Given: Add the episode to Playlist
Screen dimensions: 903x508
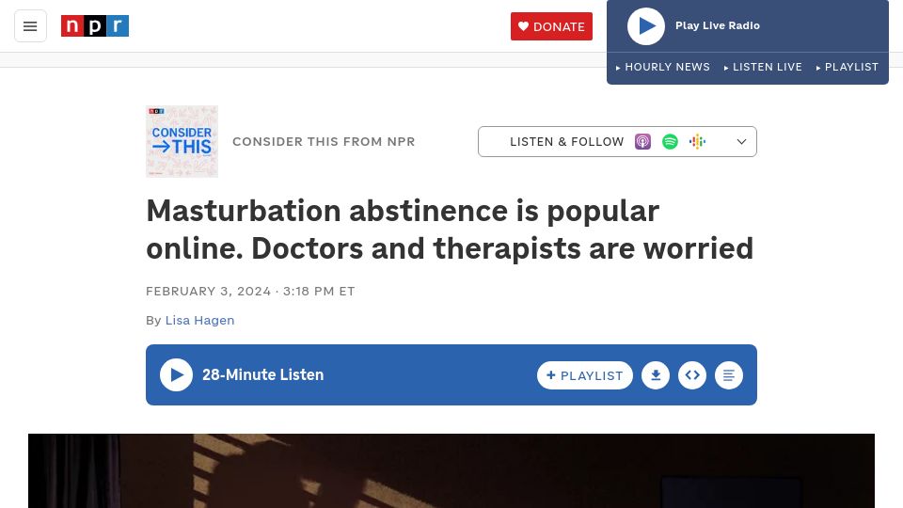Looking at the screenshot, I should (584, 375).
